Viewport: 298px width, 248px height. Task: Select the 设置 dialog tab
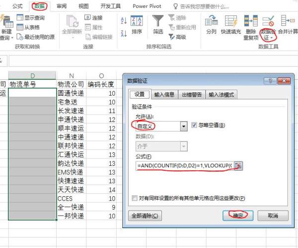140,94
